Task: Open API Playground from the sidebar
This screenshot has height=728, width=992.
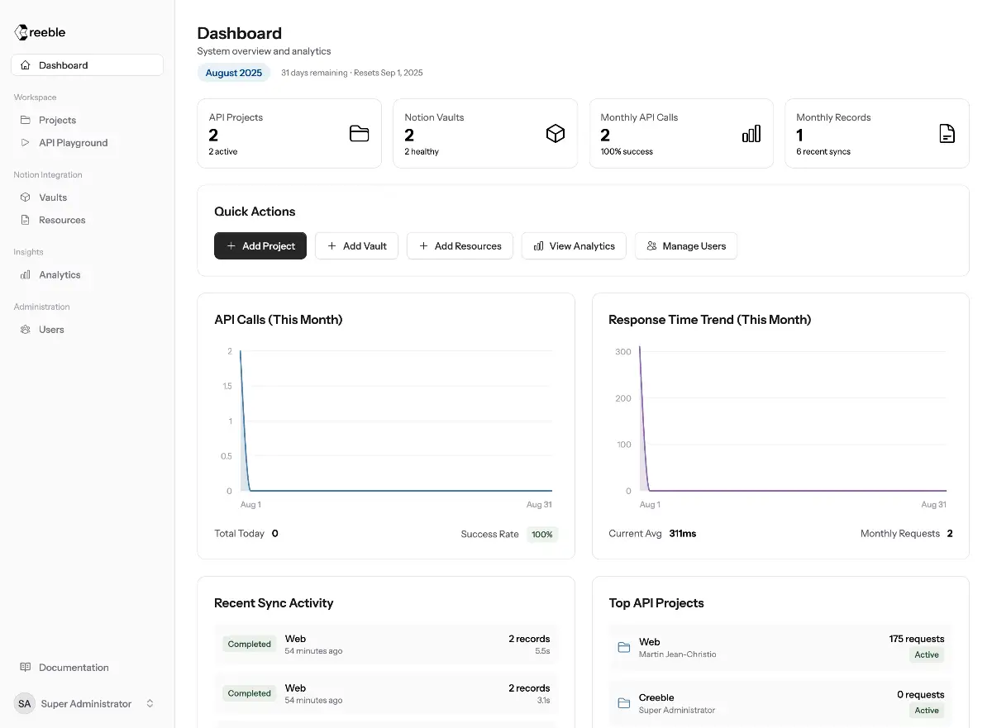Action: pos(73,143)
